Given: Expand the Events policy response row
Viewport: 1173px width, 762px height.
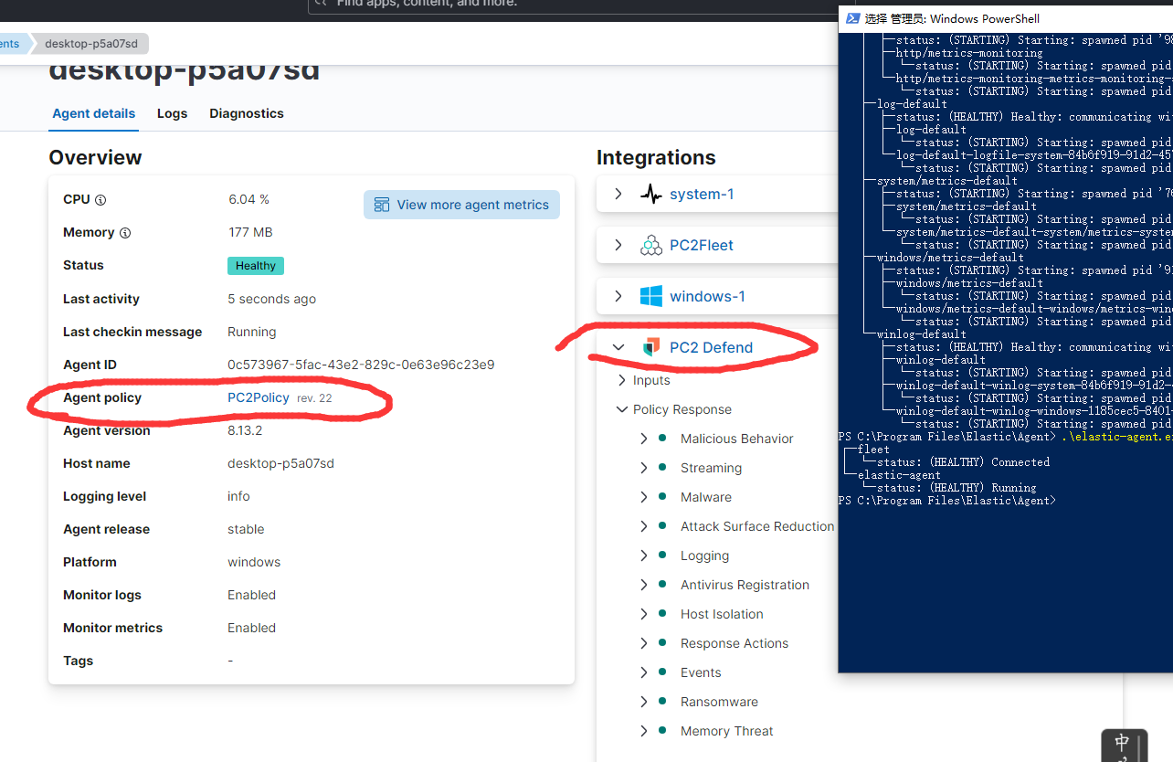Looking at the screenshot, I should [644, 672].
